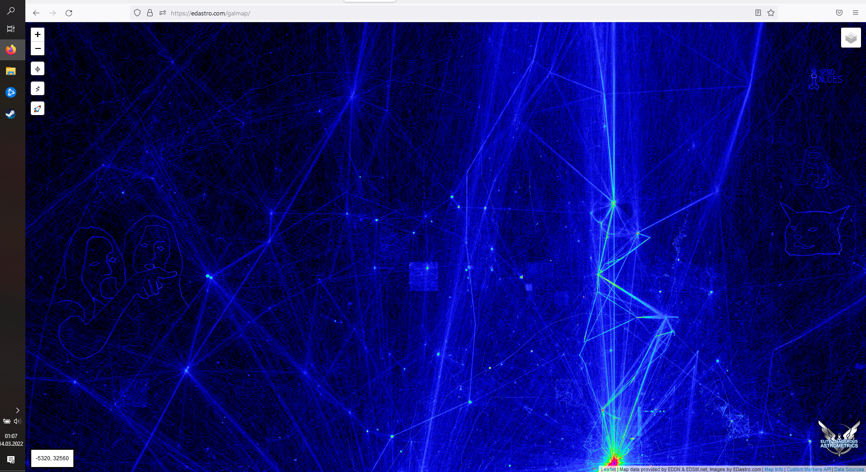Open the site permissions icon in address bar
Image resolution: width=866 pixels, height=472 pixels.
coord(163,13)
